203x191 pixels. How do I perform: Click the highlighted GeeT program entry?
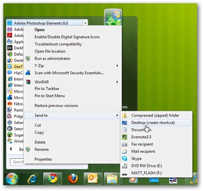click(x=15, y=67)
